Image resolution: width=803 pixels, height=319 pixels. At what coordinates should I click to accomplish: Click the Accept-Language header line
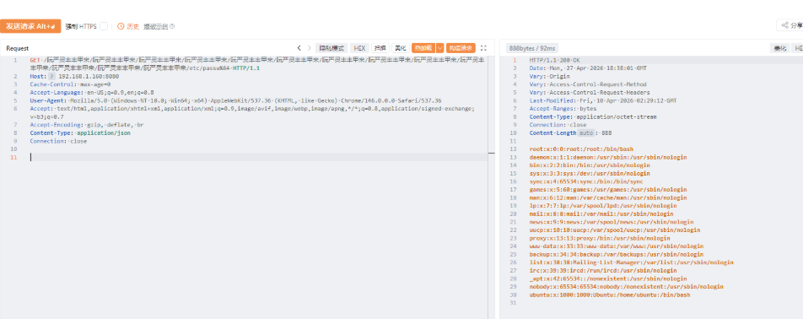pyautogui.click(x=92, y=93)
